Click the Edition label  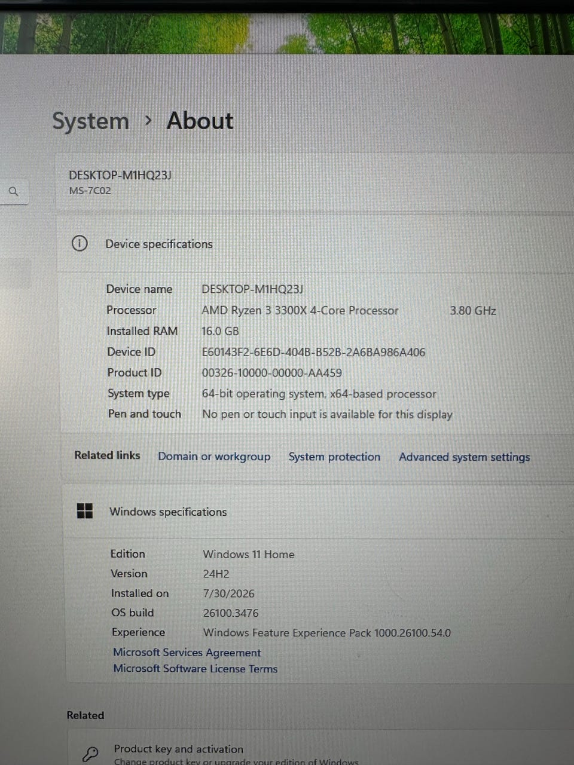(x=127, y=553)
